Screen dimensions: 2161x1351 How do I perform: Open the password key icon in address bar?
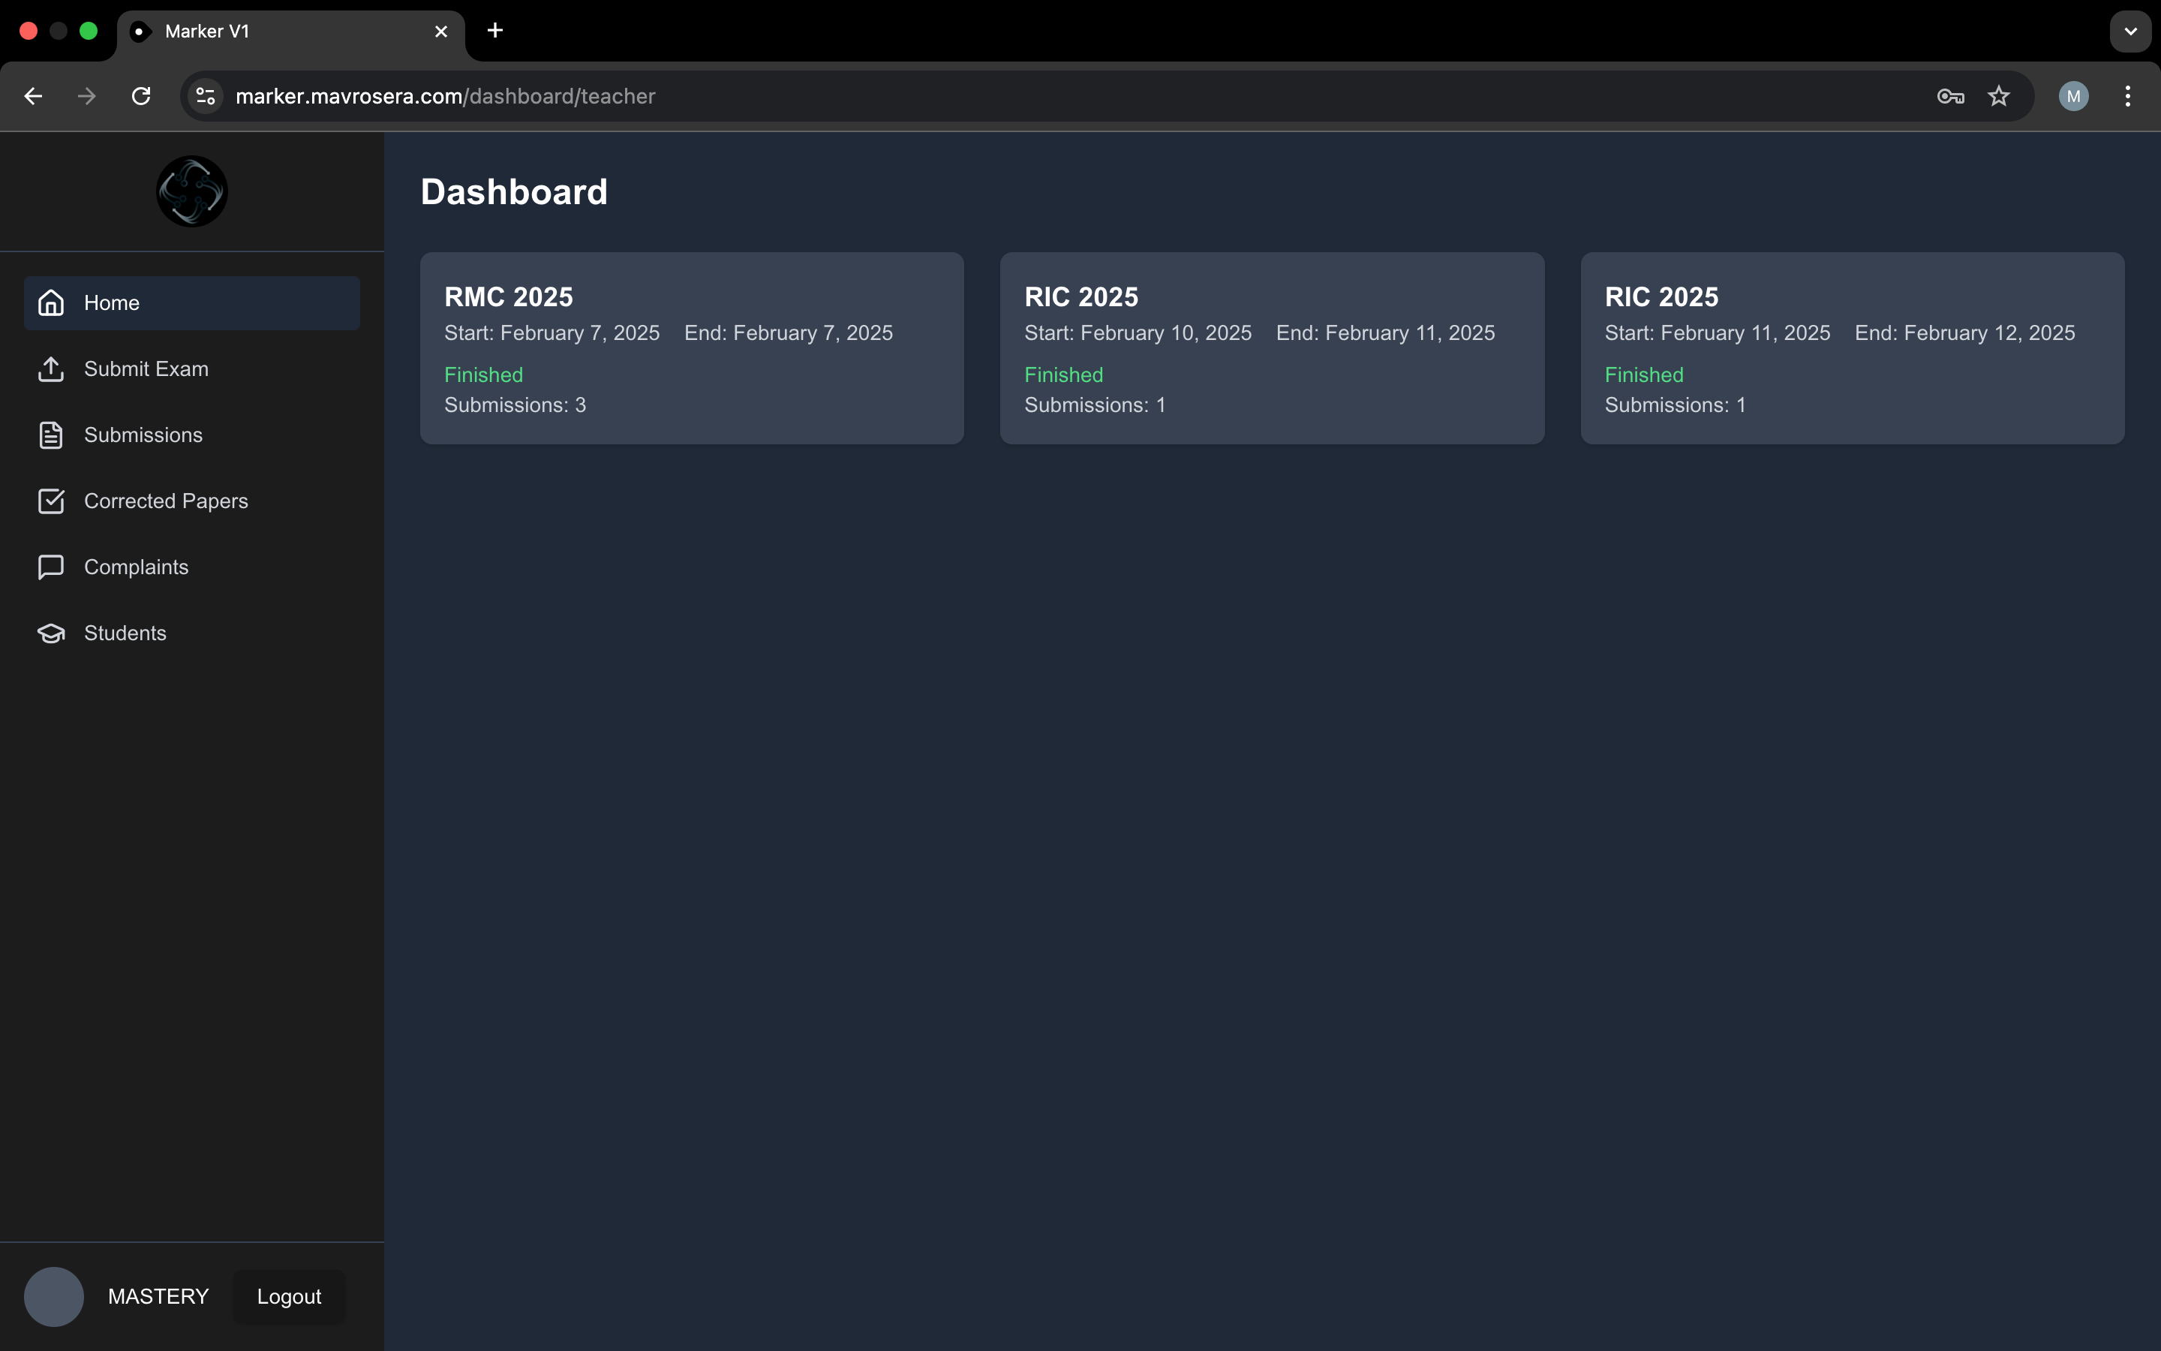(x=1950, y=97)
